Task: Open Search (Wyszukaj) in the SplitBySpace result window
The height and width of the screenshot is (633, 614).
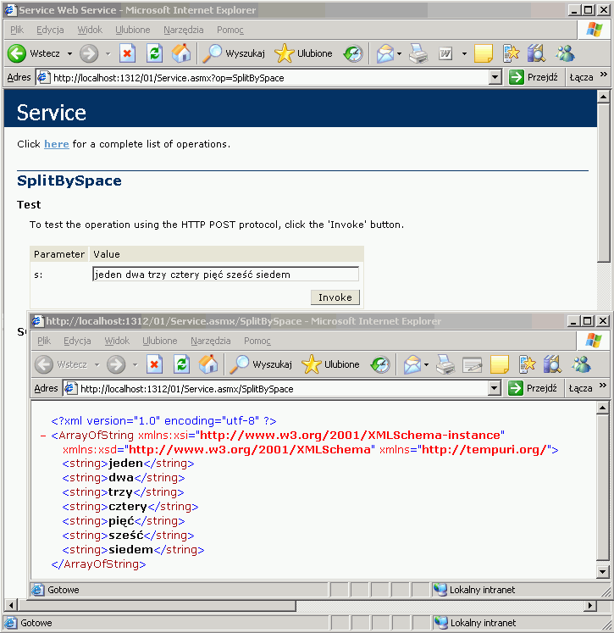Action: coord(261,364)
